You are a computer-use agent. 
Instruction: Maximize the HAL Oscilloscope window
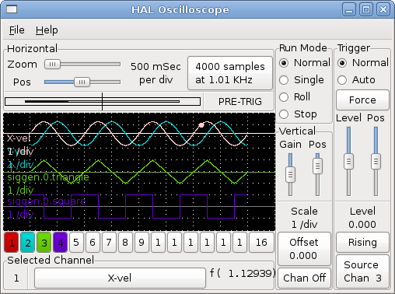pos(366,10)
